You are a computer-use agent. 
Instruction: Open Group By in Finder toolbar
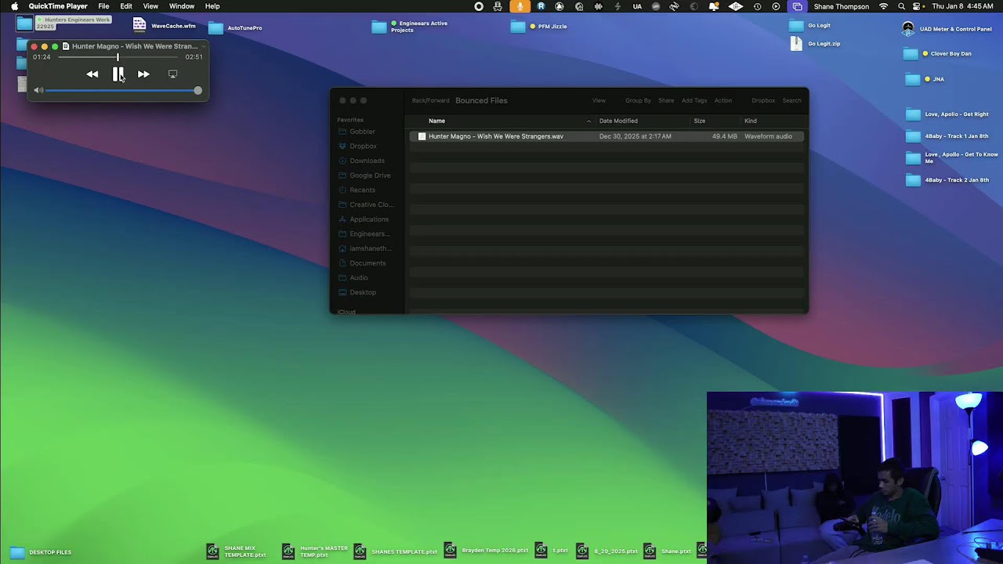638,100
